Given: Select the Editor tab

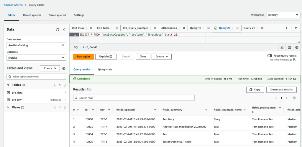Looking at the screenshot, I should tap(12, 15).
